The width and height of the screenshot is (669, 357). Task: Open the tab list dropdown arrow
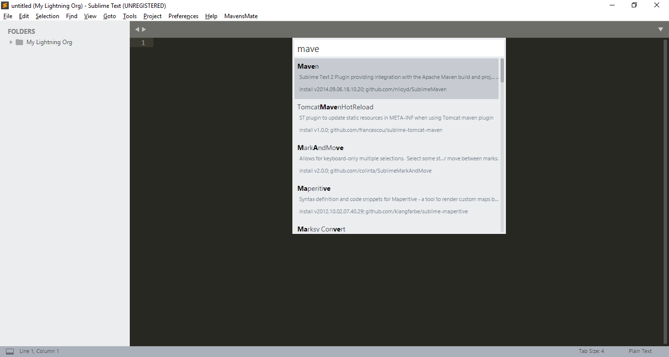[661, 29]
